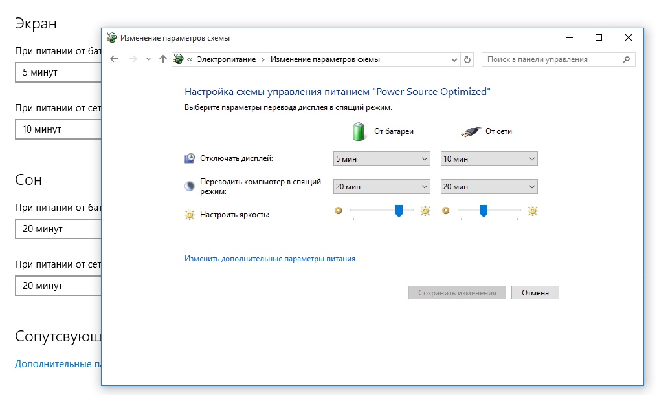Click the battery brightness slider handle
The image size is (657, 395).
coord(399,211)
